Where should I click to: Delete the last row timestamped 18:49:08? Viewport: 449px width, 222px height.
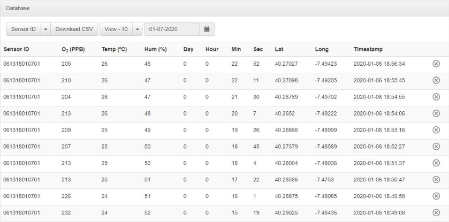point(436,213)
